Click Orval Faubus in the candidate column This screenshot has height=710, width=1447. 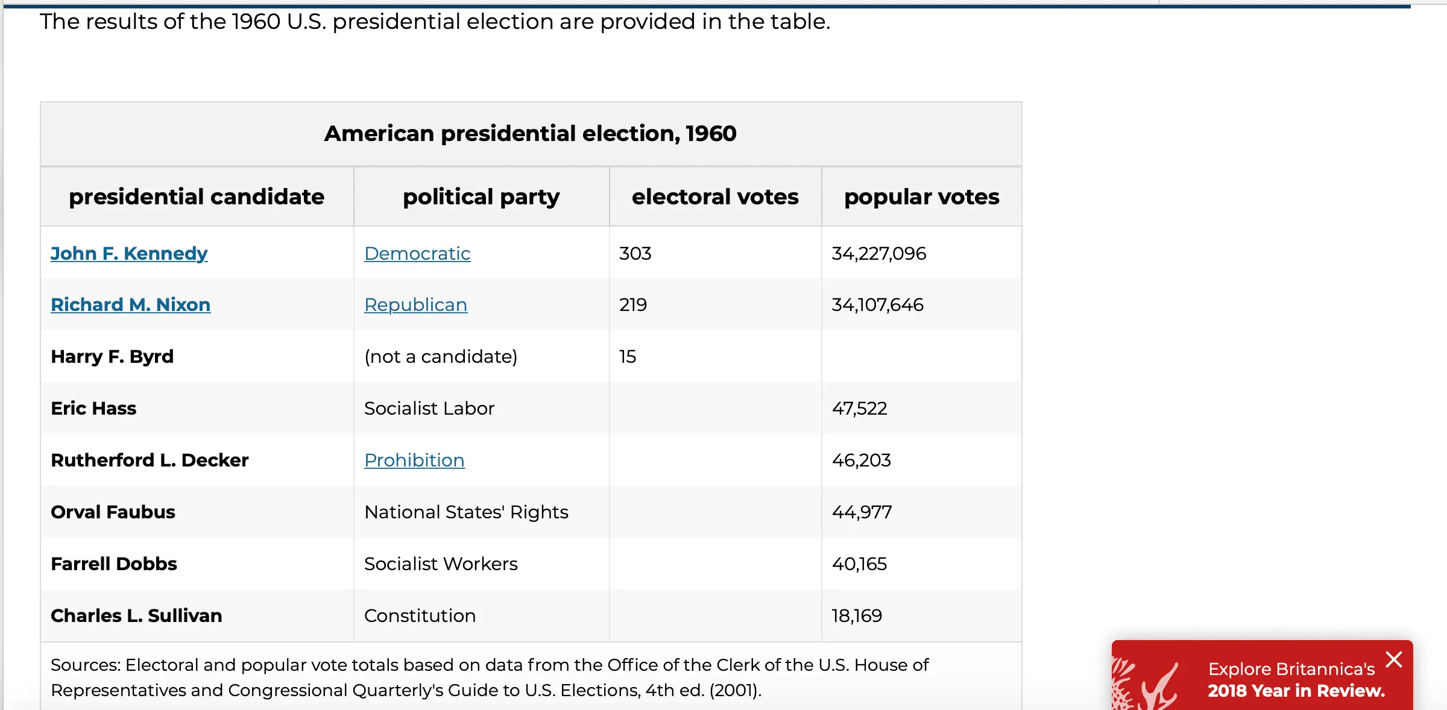[x=113, y=512]
